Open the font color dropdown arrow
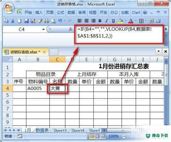Screen dimensions: 171x142 (x=136, y=21)
